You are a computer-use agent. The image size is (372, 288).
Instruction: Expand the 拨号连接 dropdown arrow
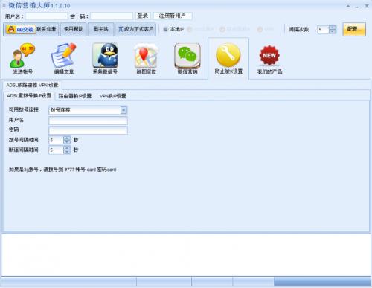tap(124, 110)
